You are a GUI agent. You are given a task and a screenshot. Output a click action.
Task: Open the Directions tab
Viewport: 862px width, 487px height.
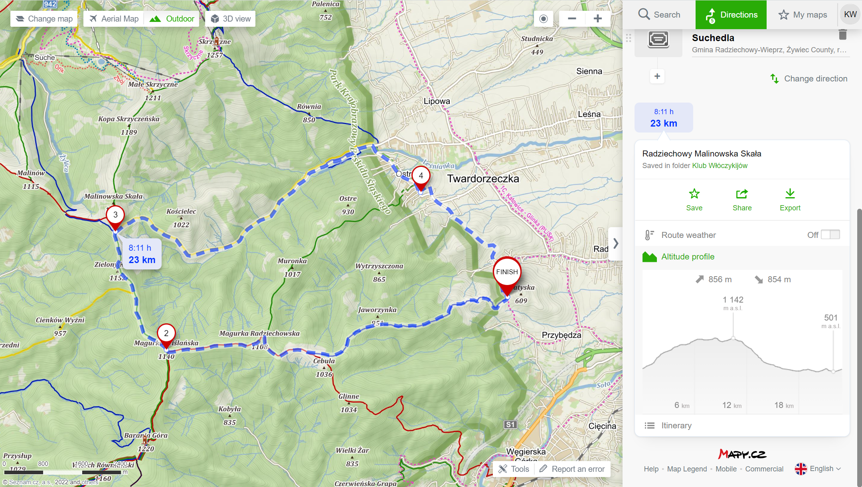click(x=731, y=15)
